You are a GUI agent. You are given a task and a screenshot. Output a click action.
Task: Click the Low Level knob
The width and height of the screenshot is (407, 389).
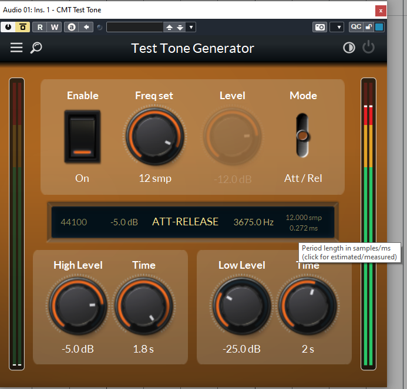pos(241,306)
